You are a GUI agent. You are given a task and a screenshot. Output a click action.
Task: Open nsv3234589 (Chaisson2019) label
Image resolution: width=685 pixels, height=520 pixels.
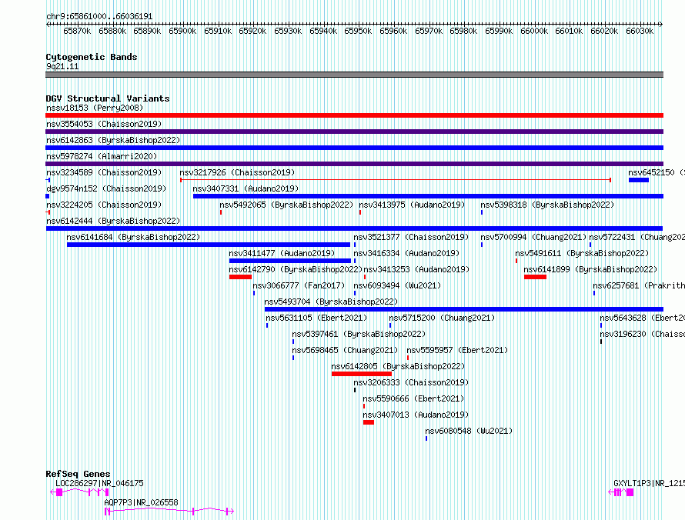(104, 172)
